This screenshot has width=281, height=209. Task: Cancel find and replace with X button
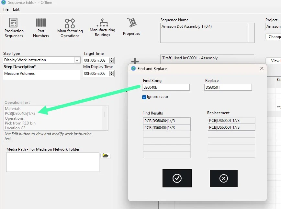223,178
